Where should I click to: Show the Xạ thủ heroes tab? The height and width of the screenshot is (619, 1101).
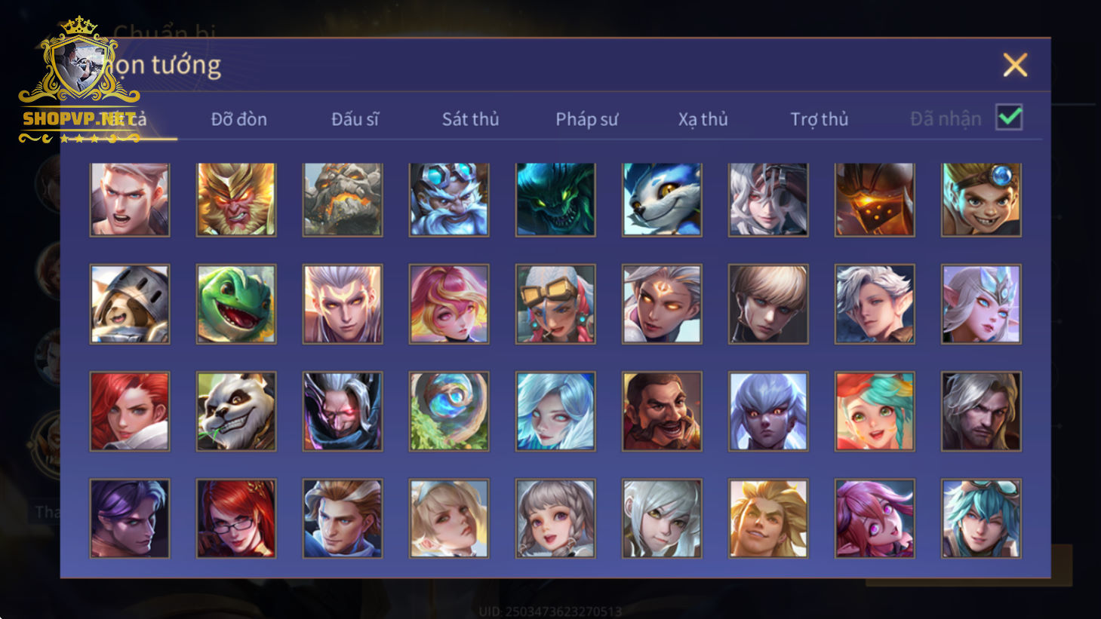[x=703, y=119]
